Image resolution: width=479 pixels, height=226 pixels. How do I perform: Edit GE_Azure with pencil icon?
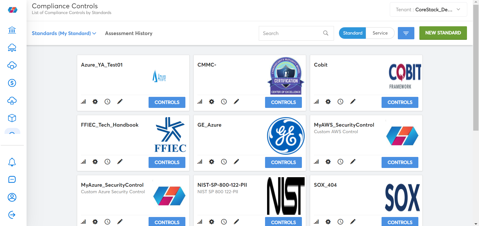236,161
